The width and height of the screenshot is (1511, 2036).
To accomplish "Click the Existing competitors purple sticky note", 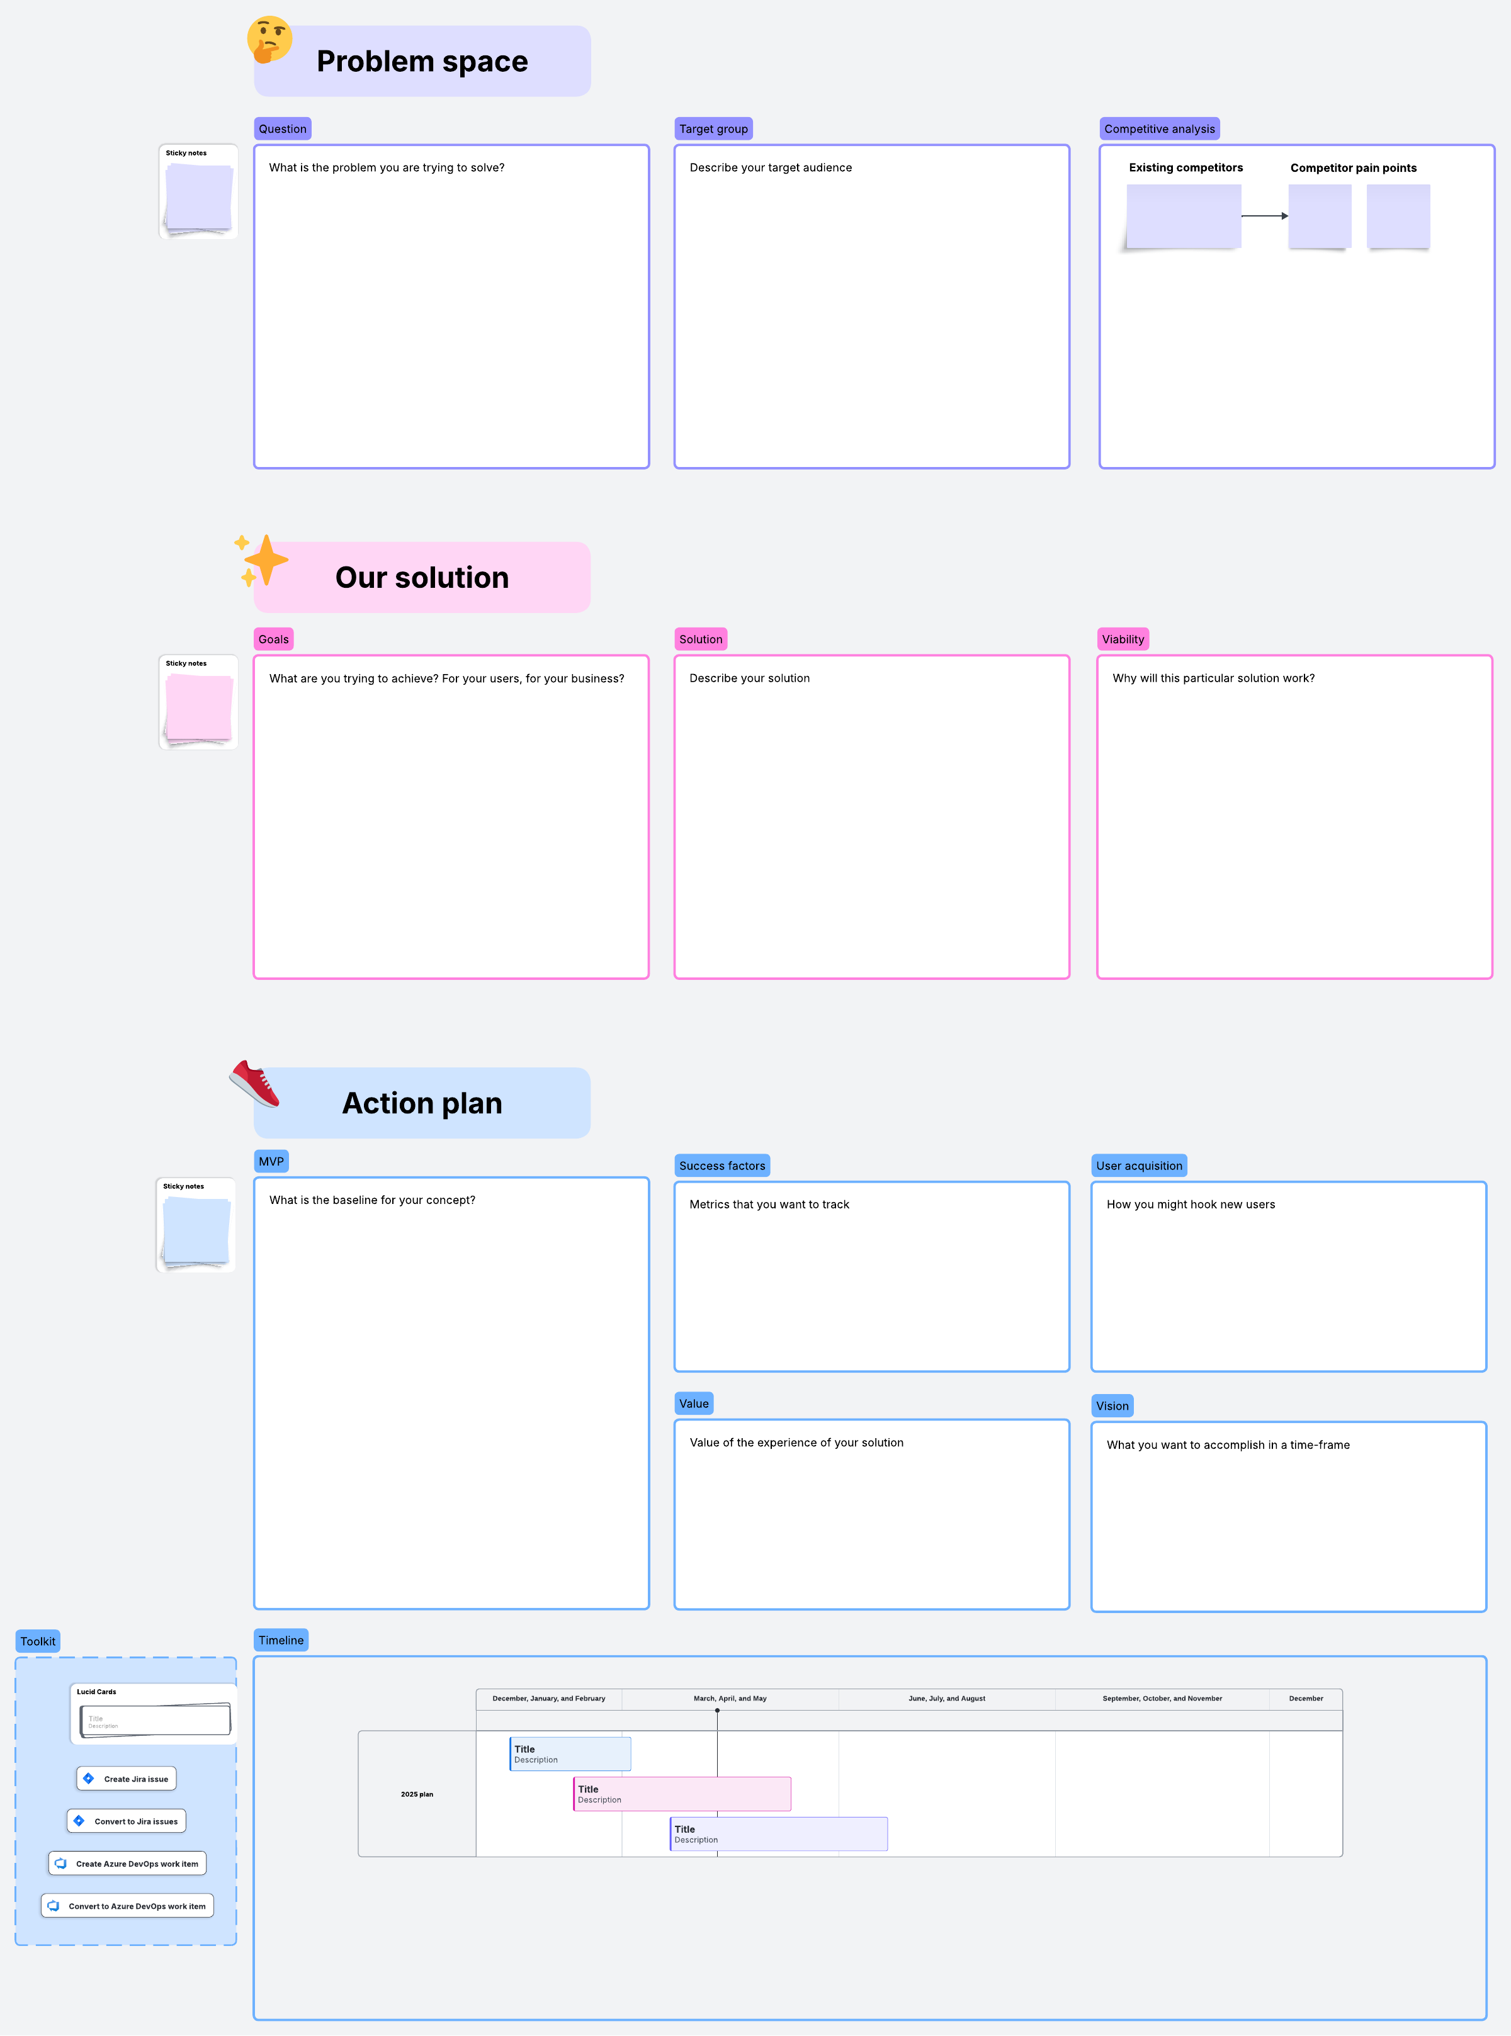I will [x=1184, y=217].
